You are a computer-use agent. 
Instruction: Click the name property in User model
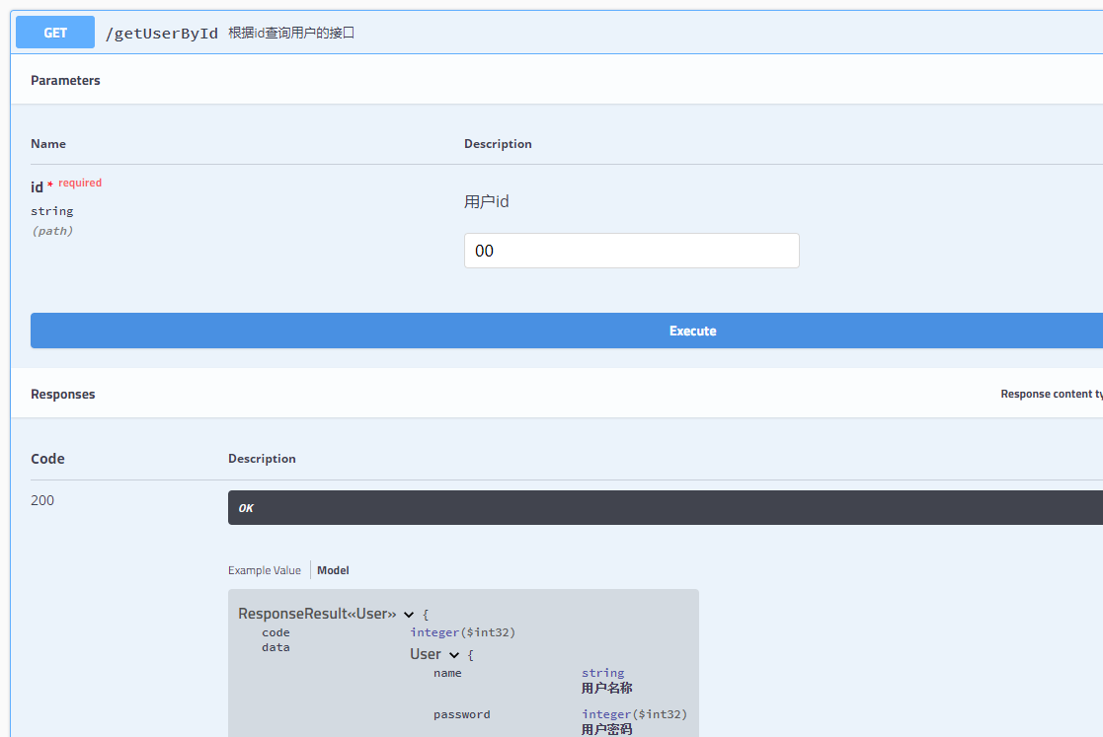[x=447, y=673]
